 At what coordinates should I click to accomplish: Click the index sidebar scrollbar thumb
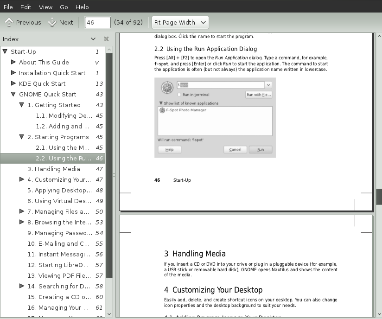[x=109, y=166]
